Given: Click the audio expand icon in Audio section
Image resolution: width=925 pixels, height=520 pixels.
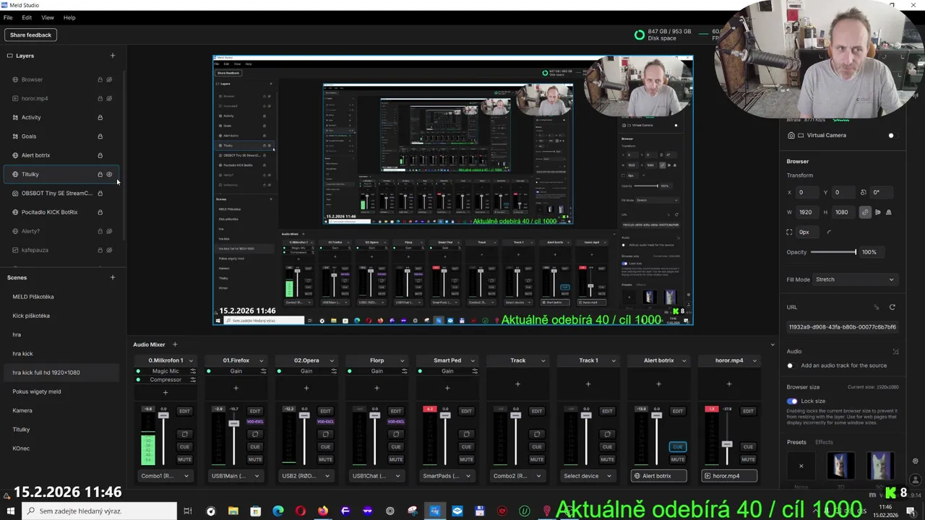Looking at the screenshot, I should [895, 351].
